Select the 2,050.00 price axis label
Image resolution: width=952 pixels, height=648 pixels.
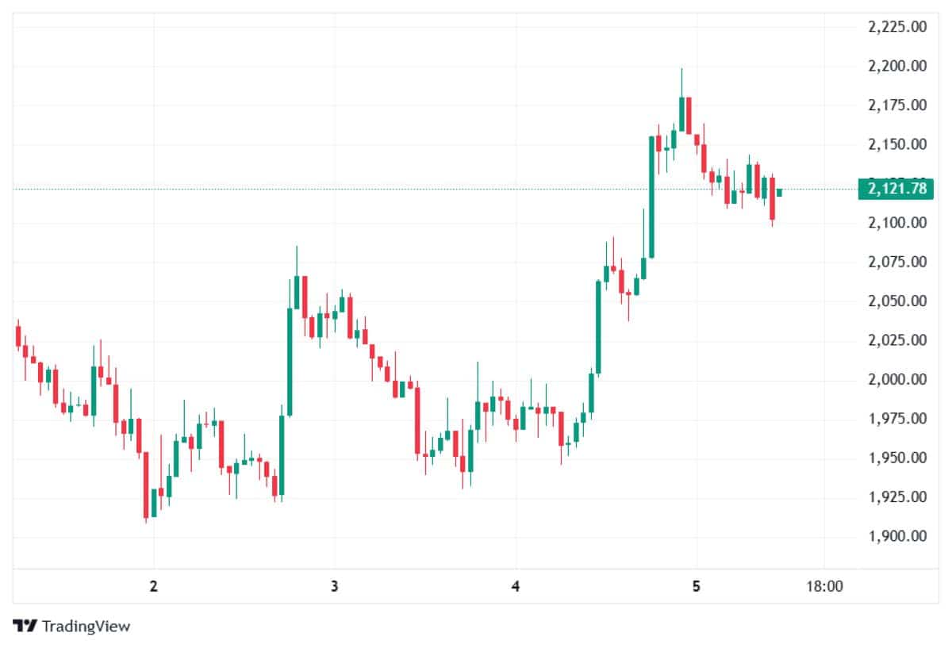tap(897, 301)
